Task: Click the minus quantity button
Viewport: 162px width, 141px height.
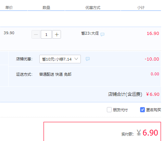Action: (x=36, y=35)
